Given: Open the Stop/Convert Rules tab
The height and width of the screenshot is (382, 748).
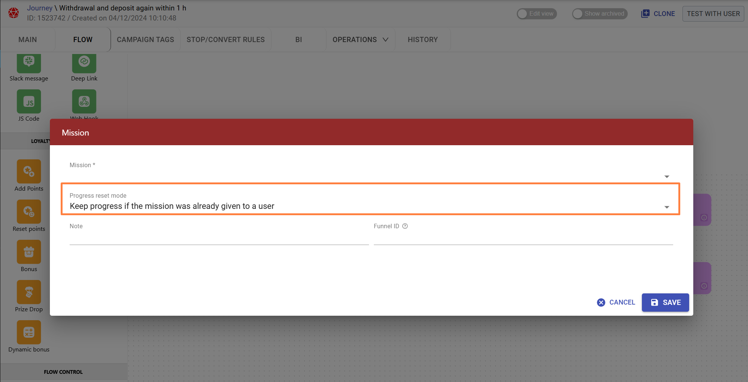Looking at the screenshot, I should point(226,39).
